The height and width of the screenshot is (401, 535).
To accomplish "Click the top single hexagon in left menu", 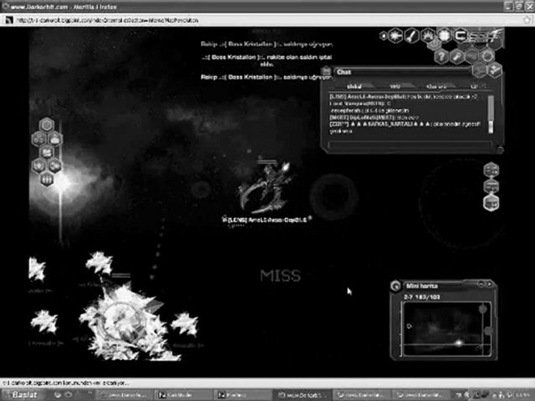I will (46, 125).
